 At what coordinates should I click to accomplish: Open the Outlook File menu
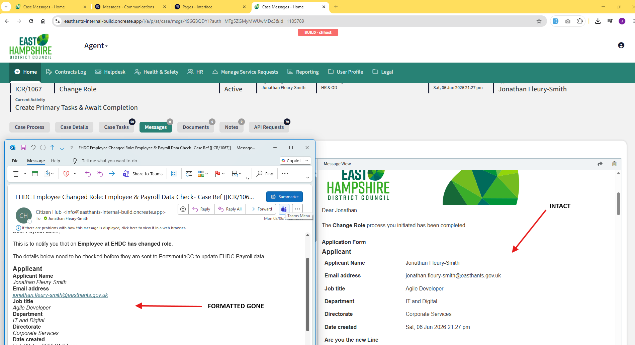(15, 161)
